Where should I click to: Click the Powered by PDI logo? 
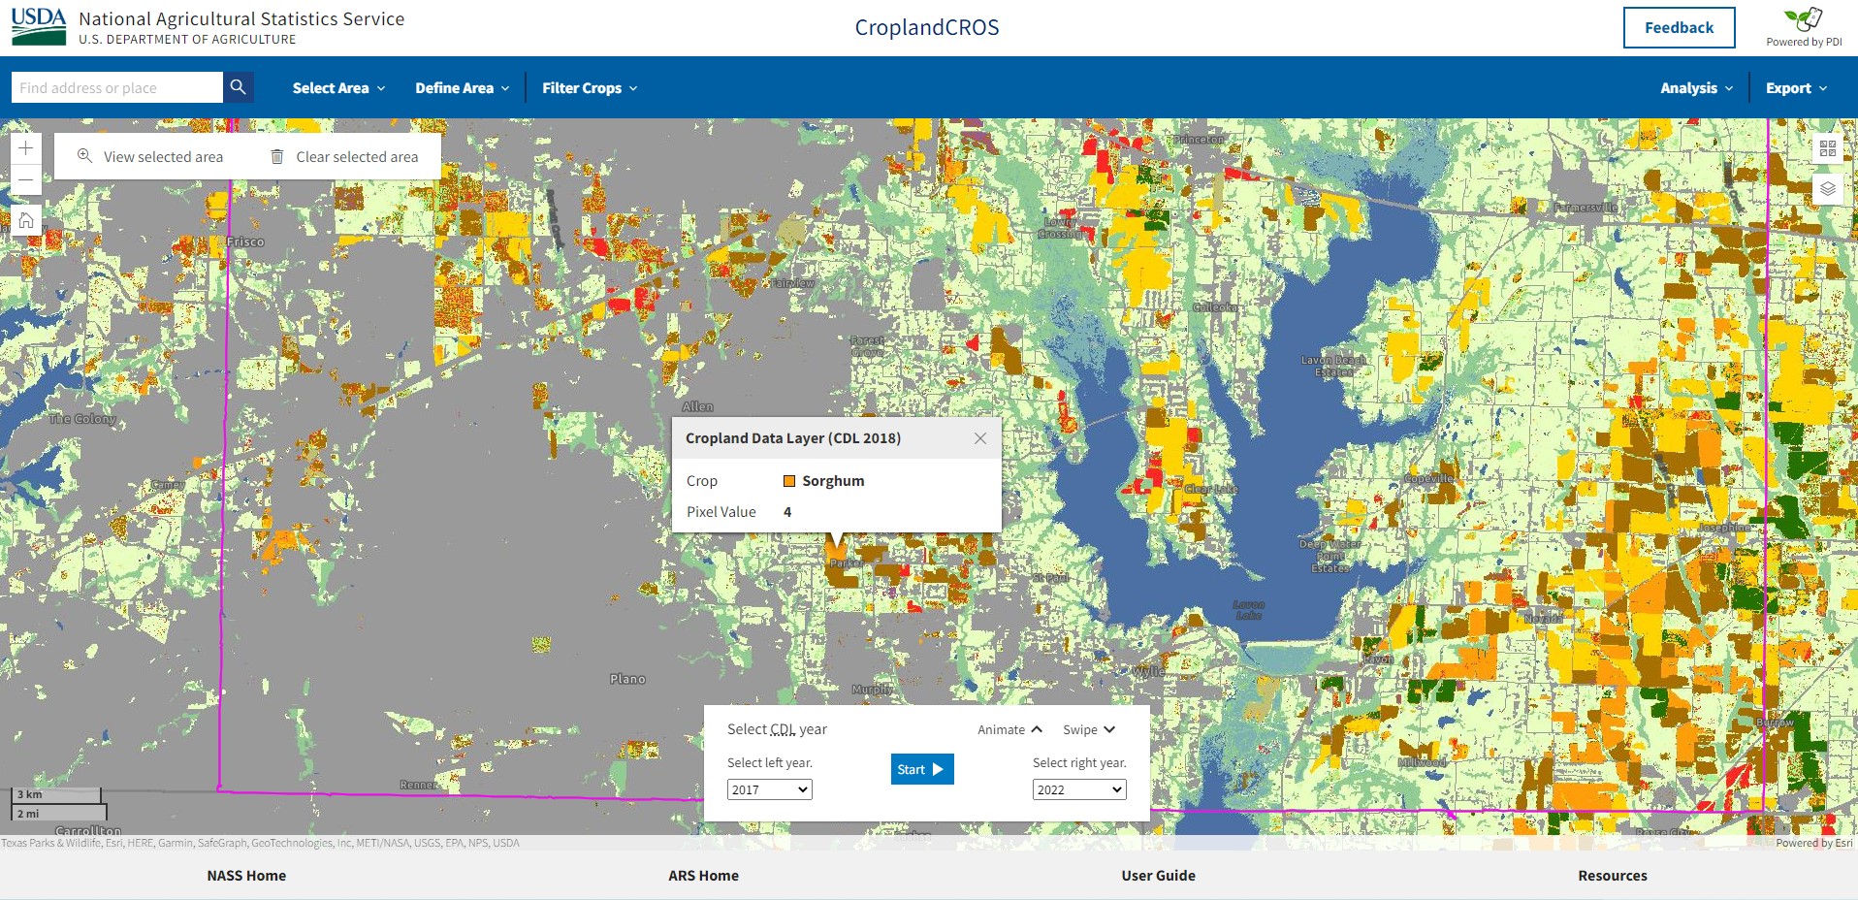pos(1804,27)
